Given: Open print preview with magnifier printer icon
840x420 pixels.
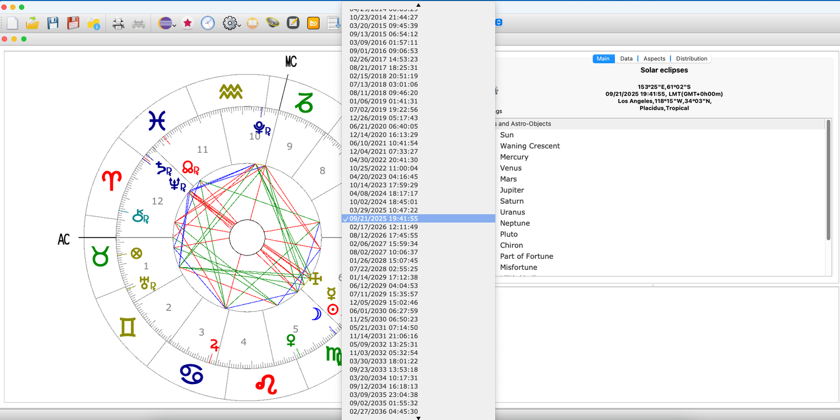Looking at the screenshot, I should [118, 24].
